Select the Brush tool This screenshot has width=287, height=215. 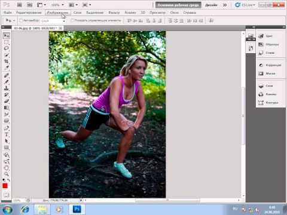click(x=7, y=82)
